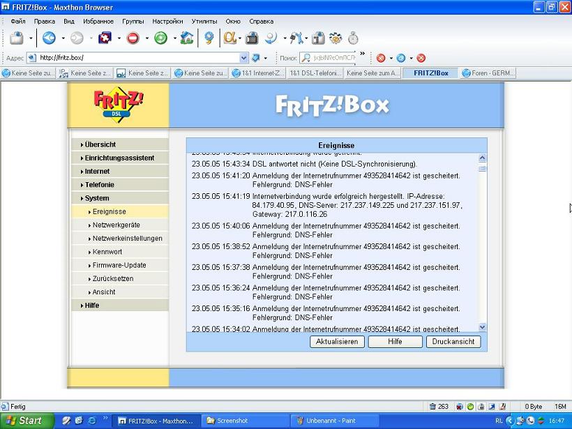Click the network connection tray icon
This screenshot has width=572, height=429.
coord(521,421)
